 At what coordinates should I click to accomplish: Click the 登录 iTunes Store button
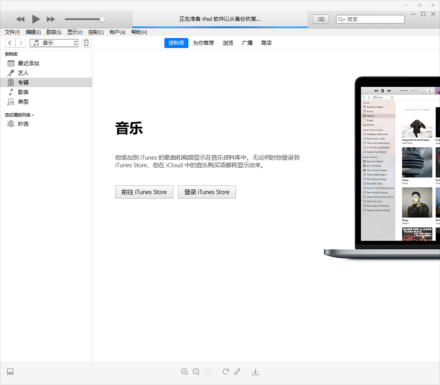click(x=207, y=192)
